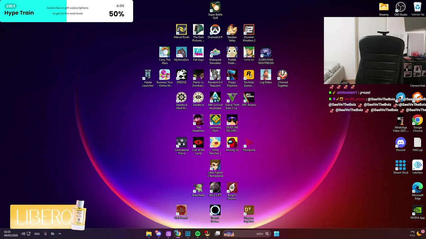Image resolution: width=426 pixels, height=239 pixels.
Task: Click the Windows Start button
Action: 277,234
